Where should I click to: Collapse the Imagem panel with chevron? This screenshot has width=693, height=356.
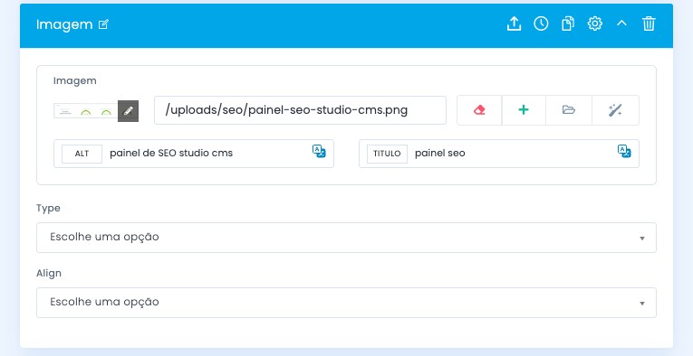(x=621, y=23)
